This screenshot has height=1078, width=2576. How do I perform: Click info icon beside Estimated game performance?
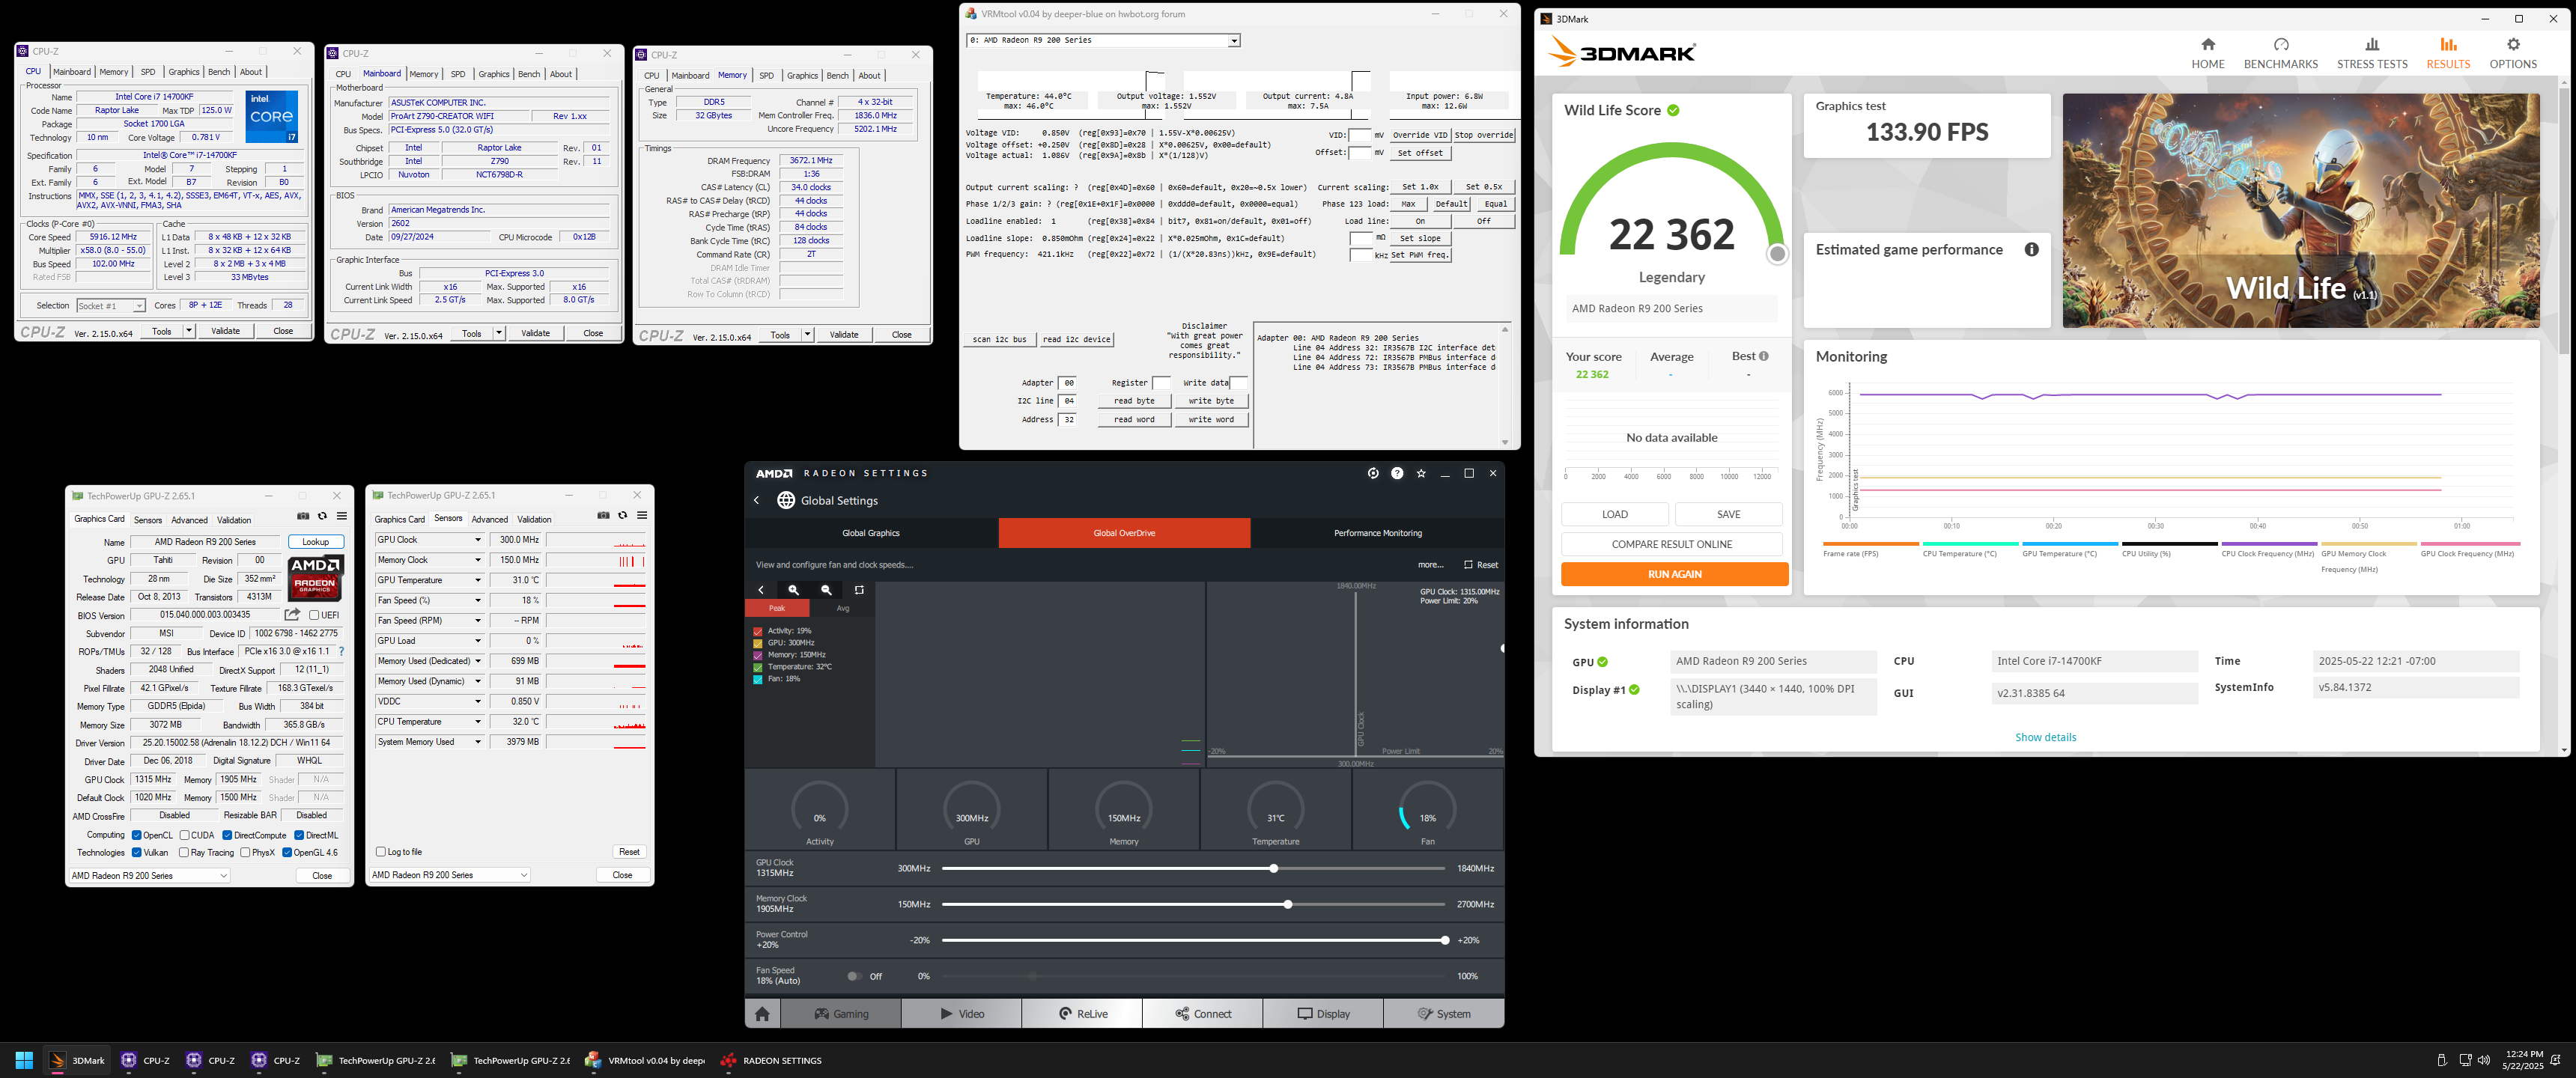point(2031,249)
